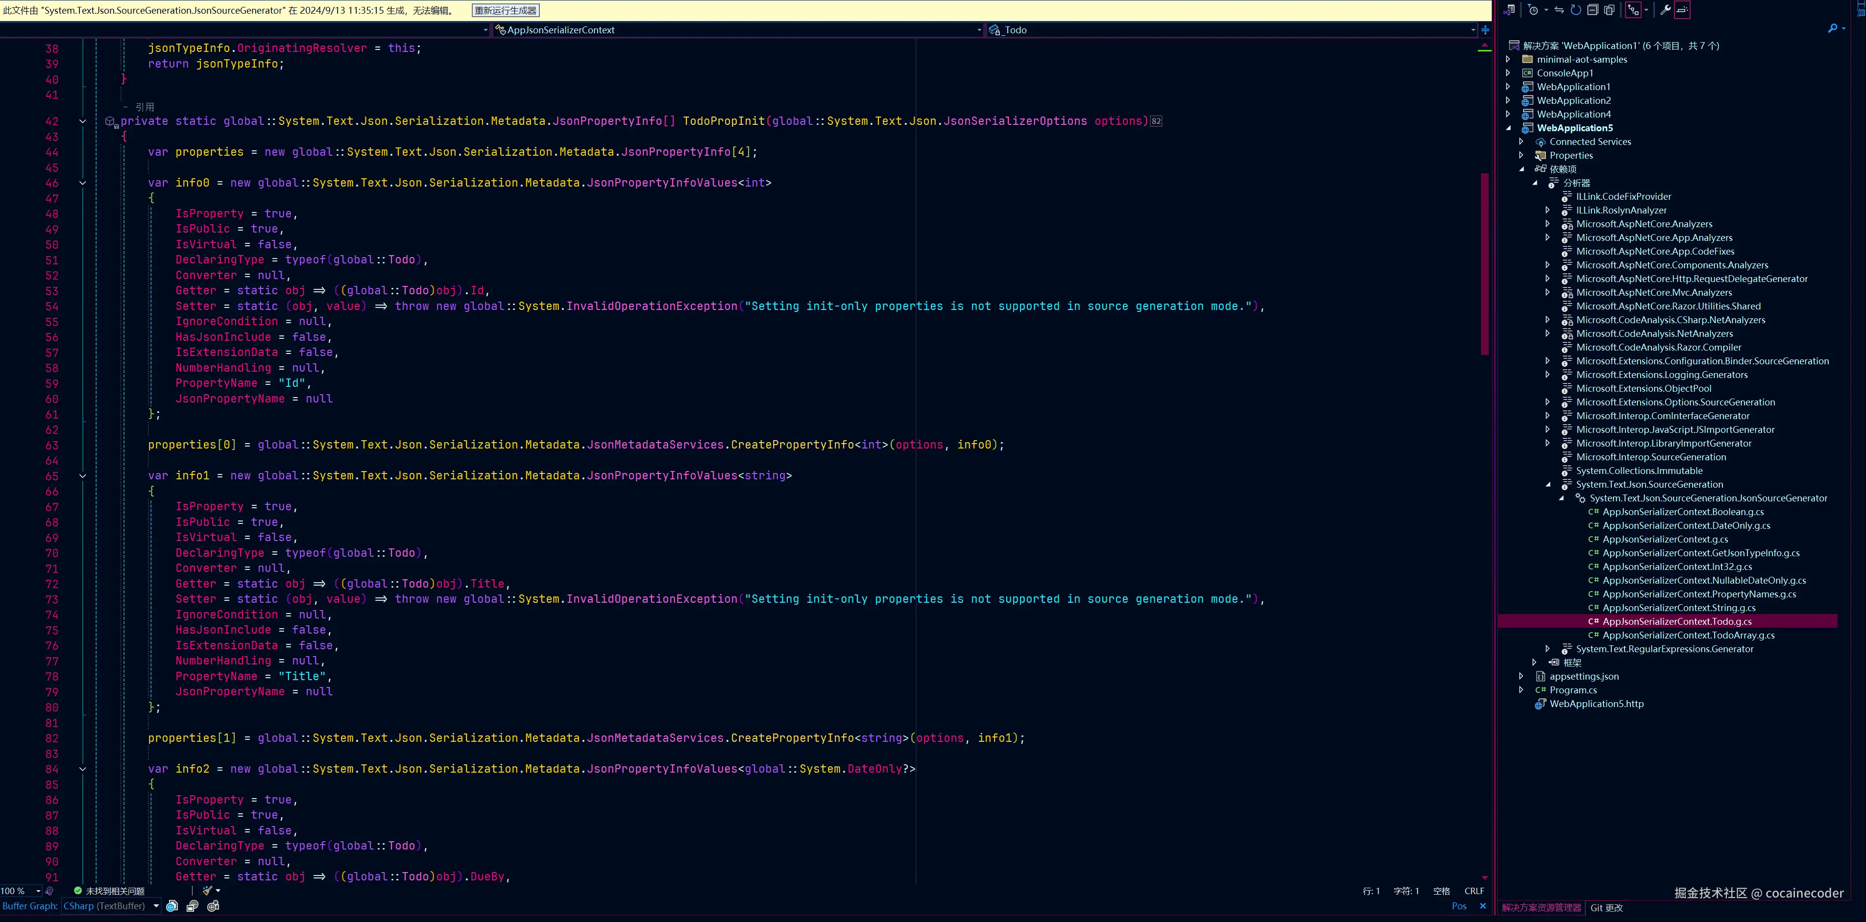1866x922 pixels.
Task: Click the editor vertical scrollbar track
Action: 1484,579
